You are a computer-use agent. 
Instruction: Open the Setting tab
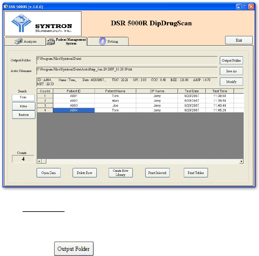[x=108, y=41]
